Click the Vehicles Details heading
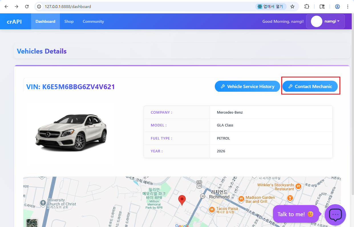 coord(42,51)
